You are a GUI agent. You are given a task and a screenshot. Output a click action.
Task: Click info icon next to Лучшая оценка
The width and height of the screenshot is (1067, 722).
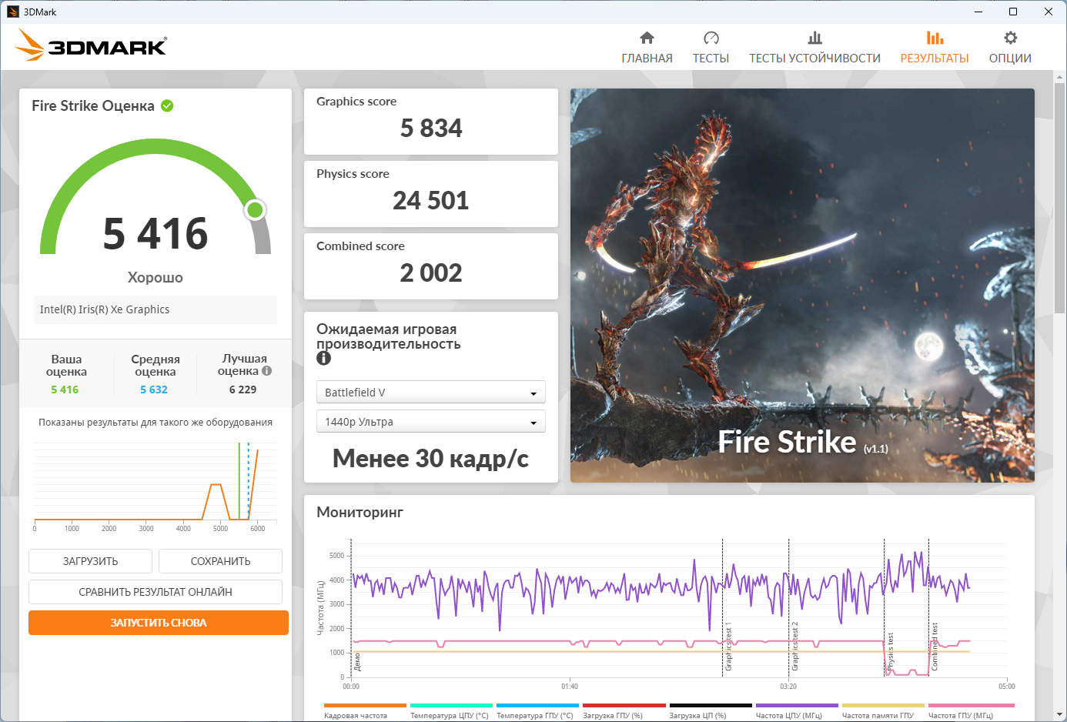point(267,371)
